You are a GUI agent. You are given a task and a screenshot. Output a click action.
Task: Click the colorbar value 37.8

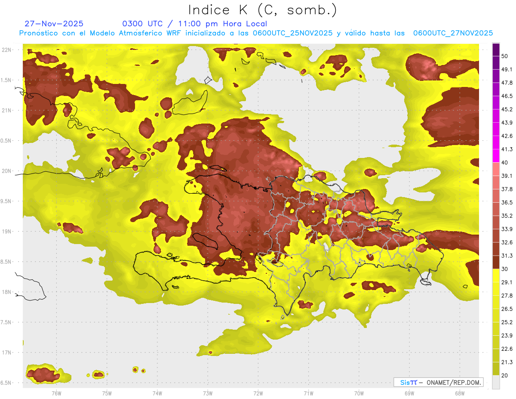(x=507, y=189)
